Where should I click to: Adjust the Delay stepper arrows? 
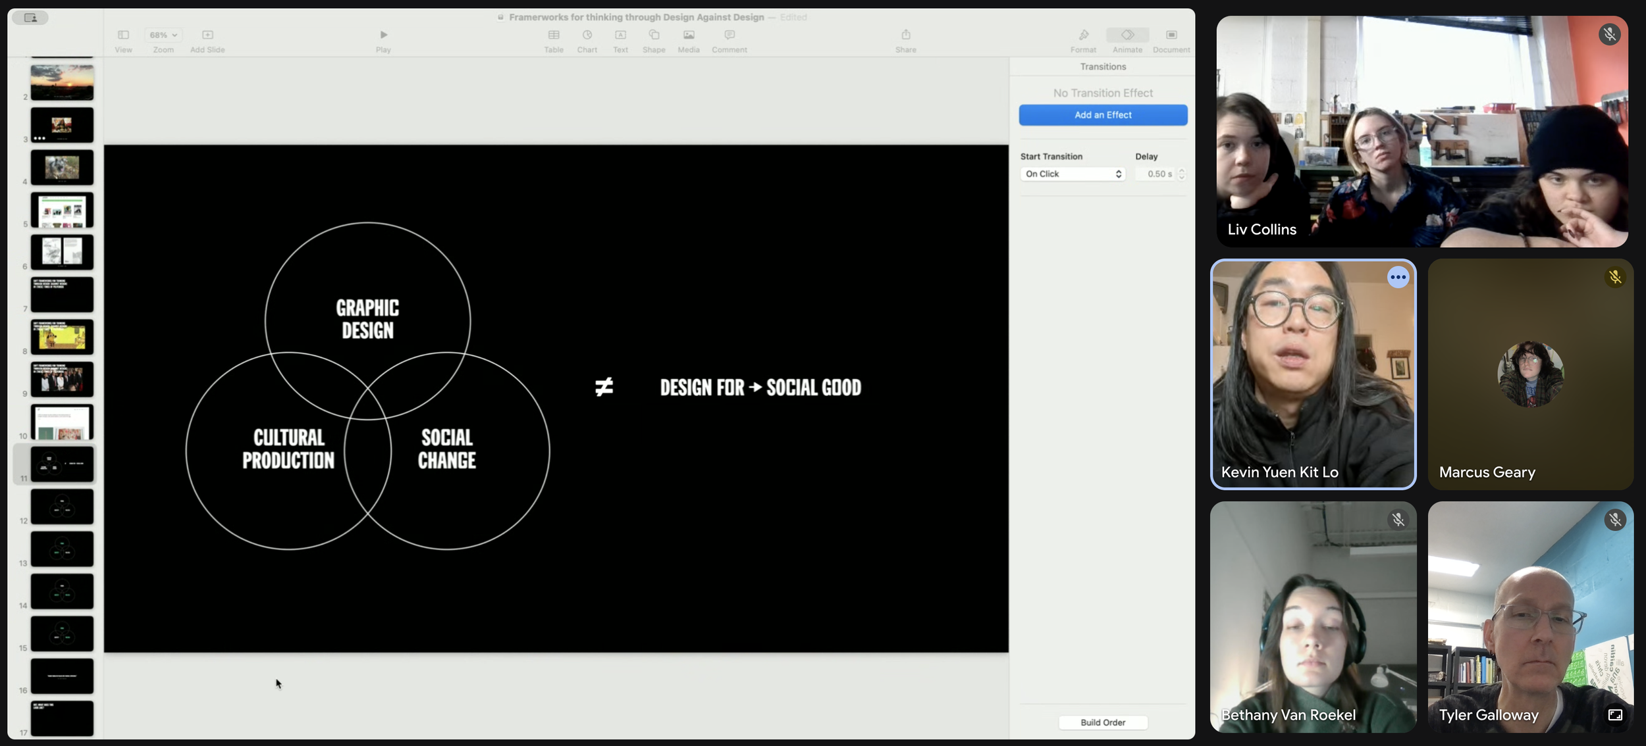1182,174
